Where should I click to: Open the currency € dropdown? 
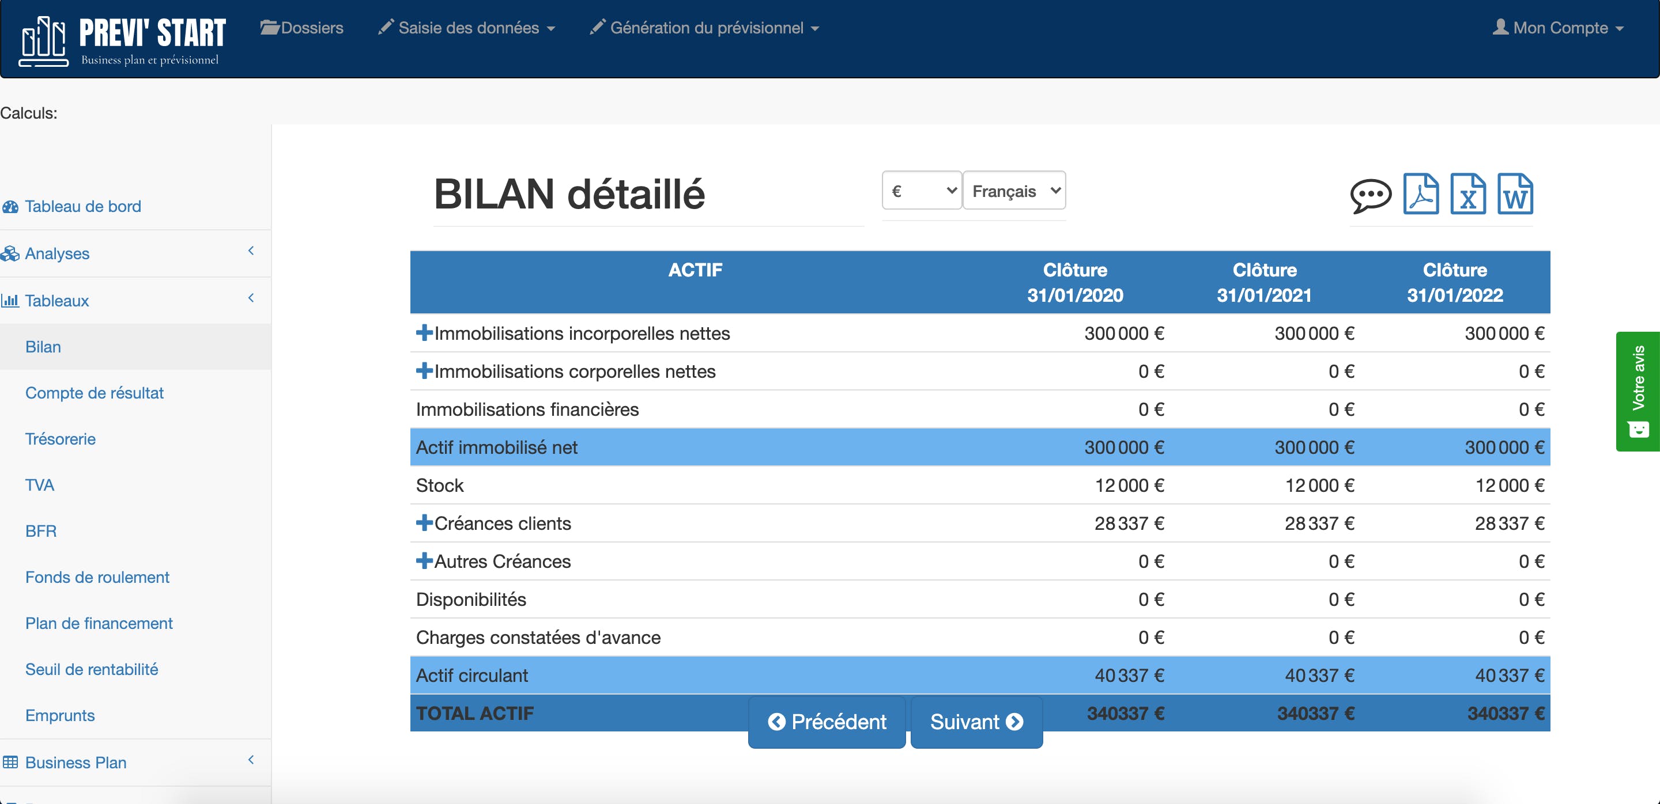922,191
